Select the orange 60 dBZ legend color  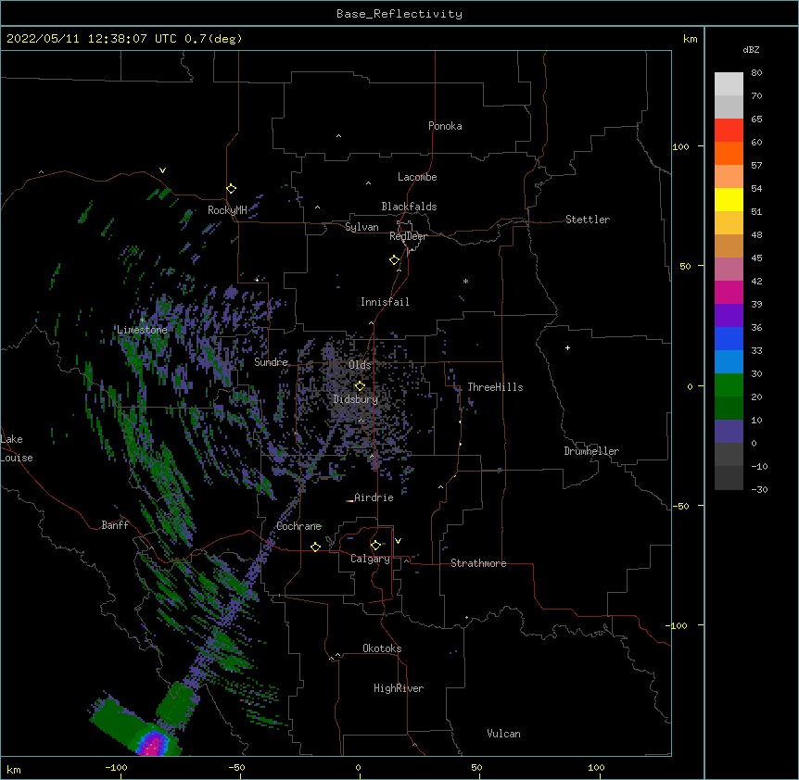coord(729,153)
